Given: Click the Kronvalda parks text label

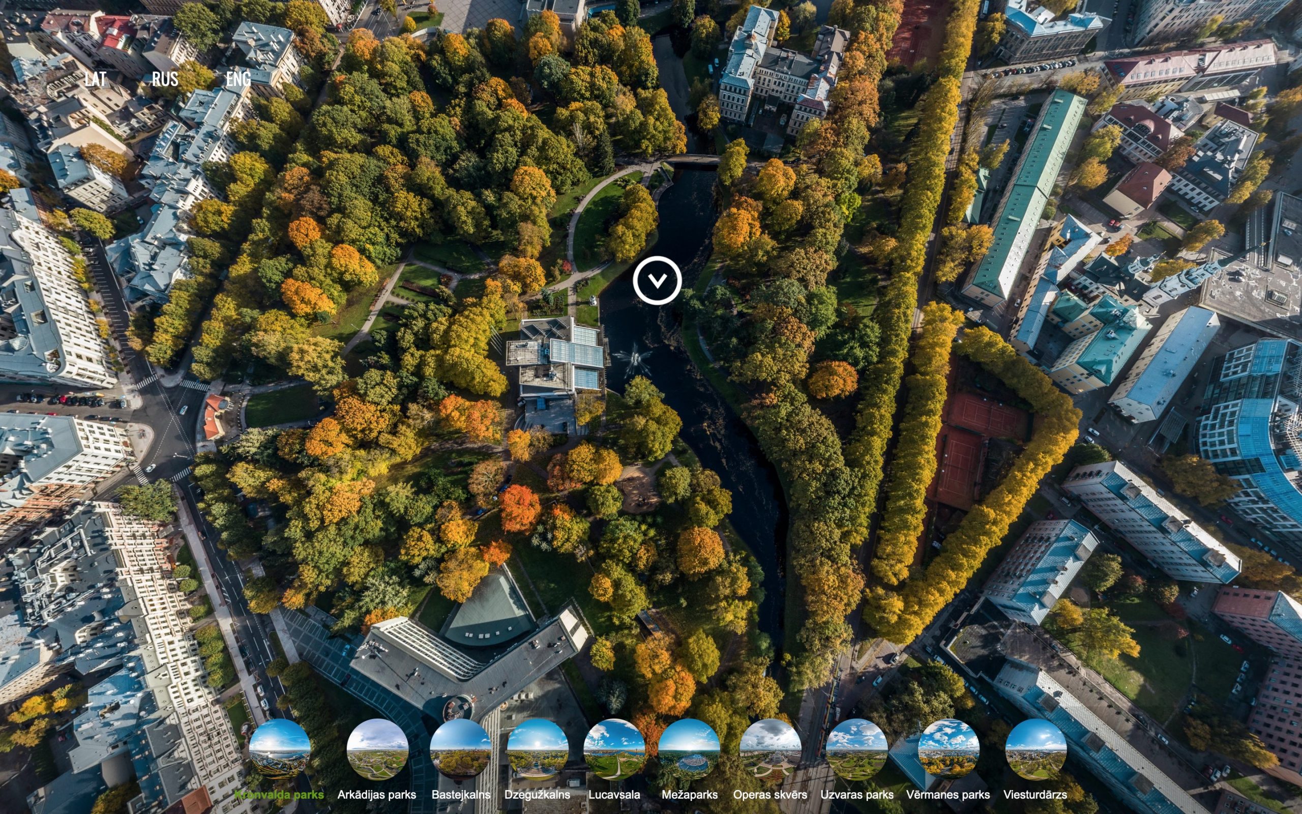Looking at the screenshot, I should pos(279,795).
